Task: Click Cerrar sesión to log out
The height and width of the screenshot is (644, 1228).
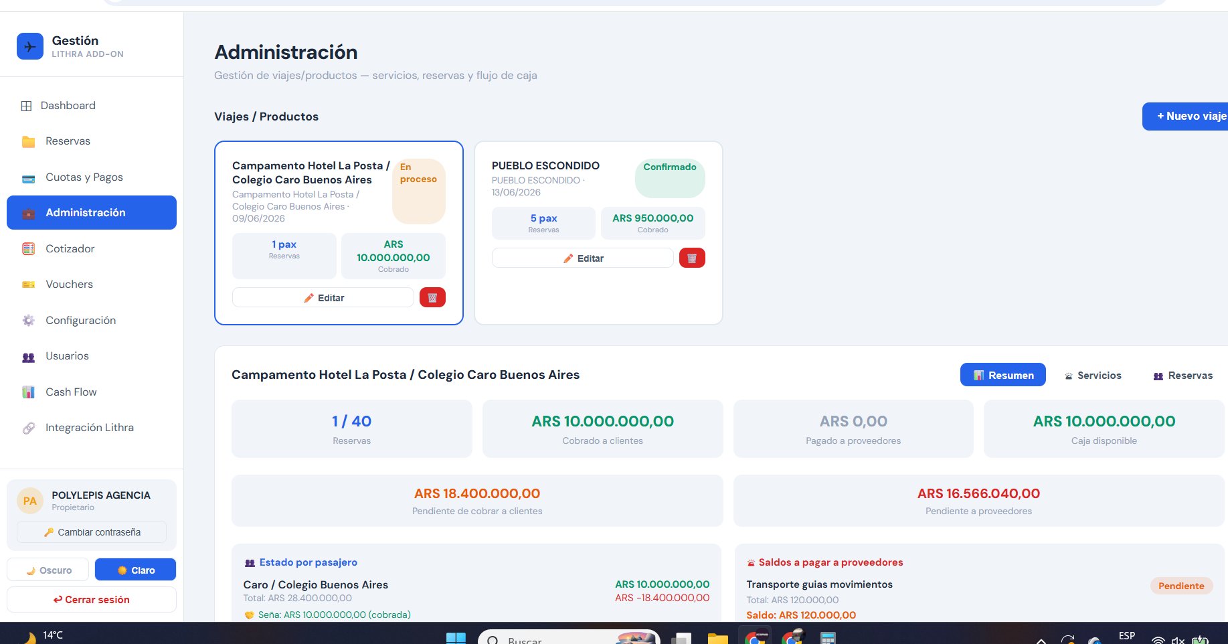Action: pyautogui.click(x=92, y=600)
